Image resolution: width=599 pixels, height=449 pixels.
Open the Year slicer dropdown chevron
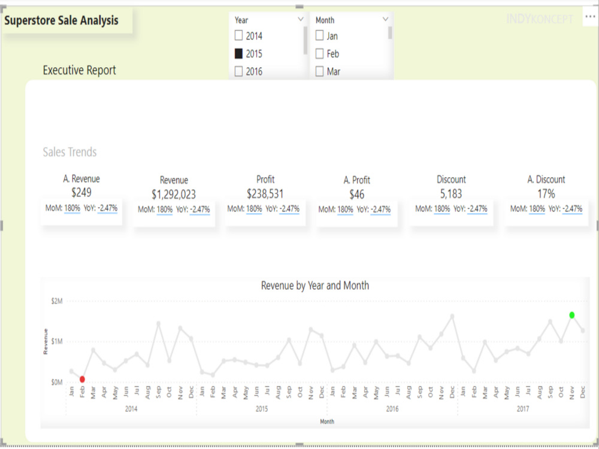pyautogui.click(x=301, y=19)
